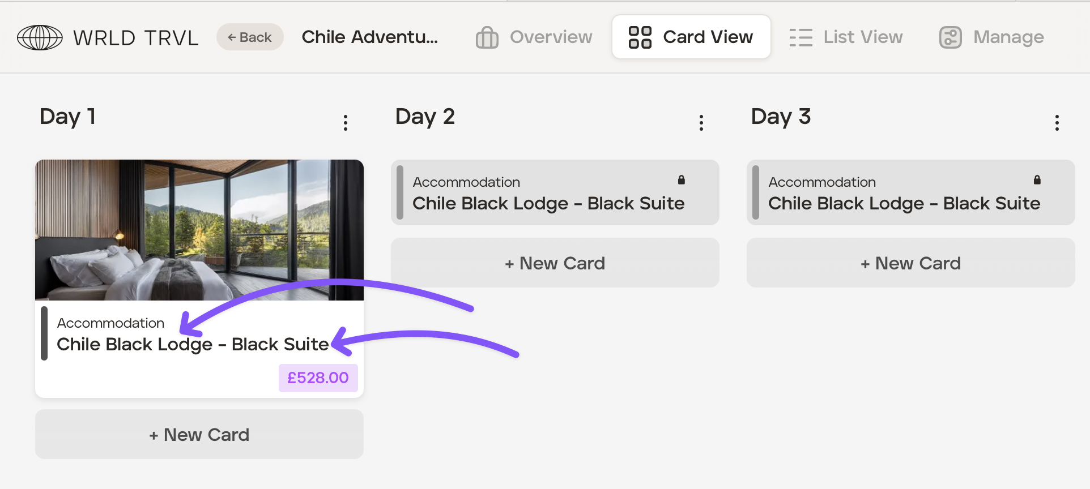Click the Overview suitcase icon
Image resolution: width=1090 pixels, height=489 pixels.
(487, 37)
